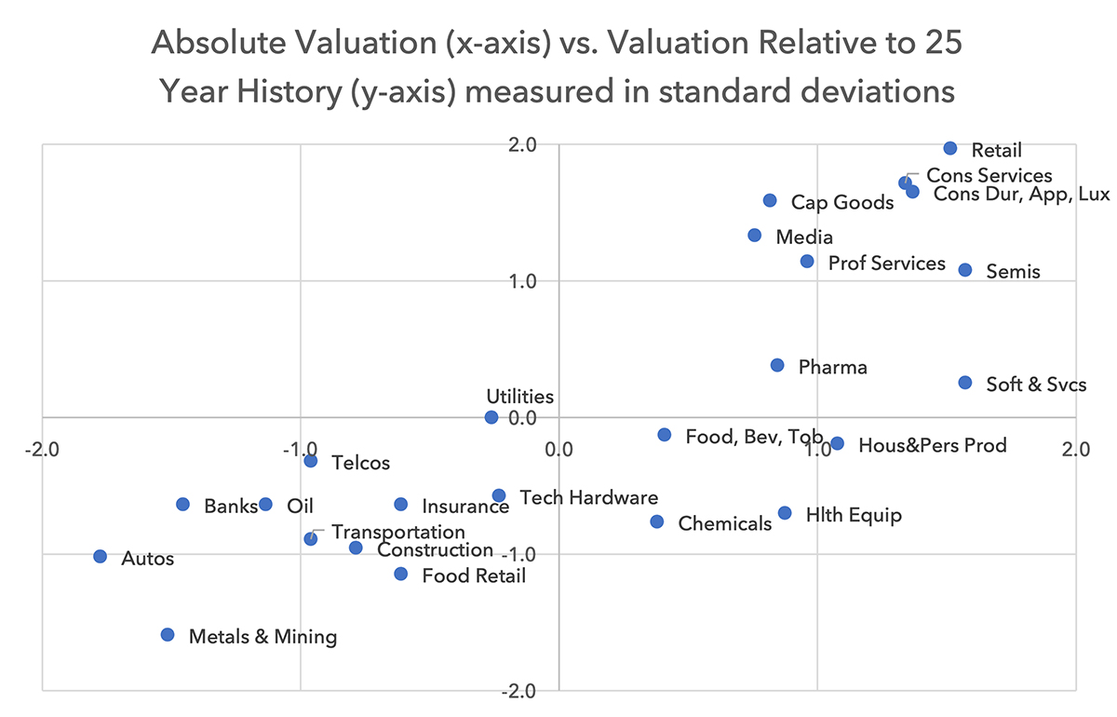Click the Retail data point
The height and width of the screenshot is (717, 1117).
tap(950, 148)
